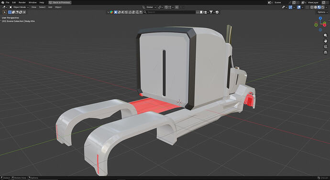The width and height of the screenshot is (330, 180).
Task: Toggle the camera view icon
Action: (325, 47)
